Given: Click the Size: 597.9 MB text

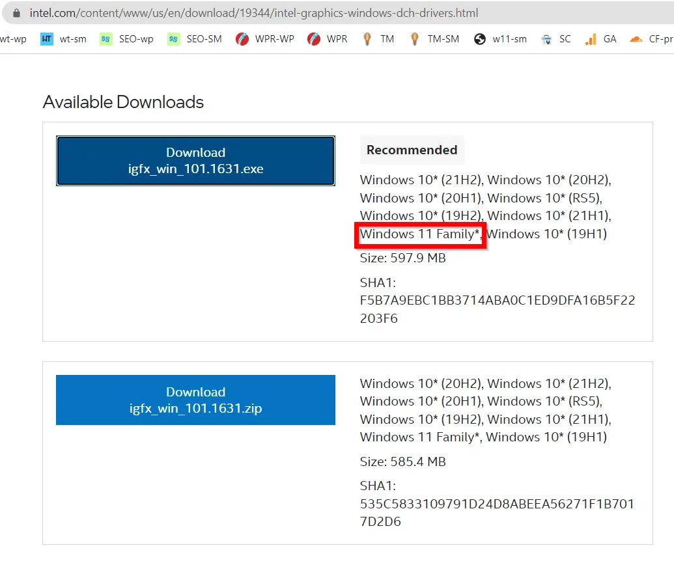Looking at the screenshot, I should coord(402,258).
